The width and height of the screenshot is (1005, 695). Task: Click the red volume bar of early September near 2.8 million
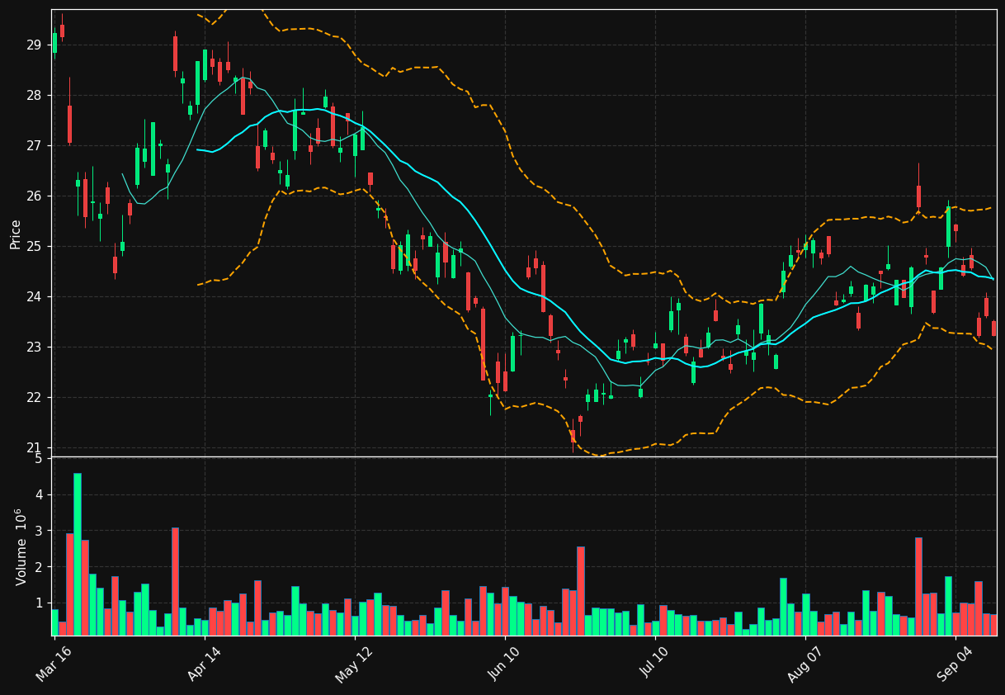pyautogui.click(x=918, y=587)
